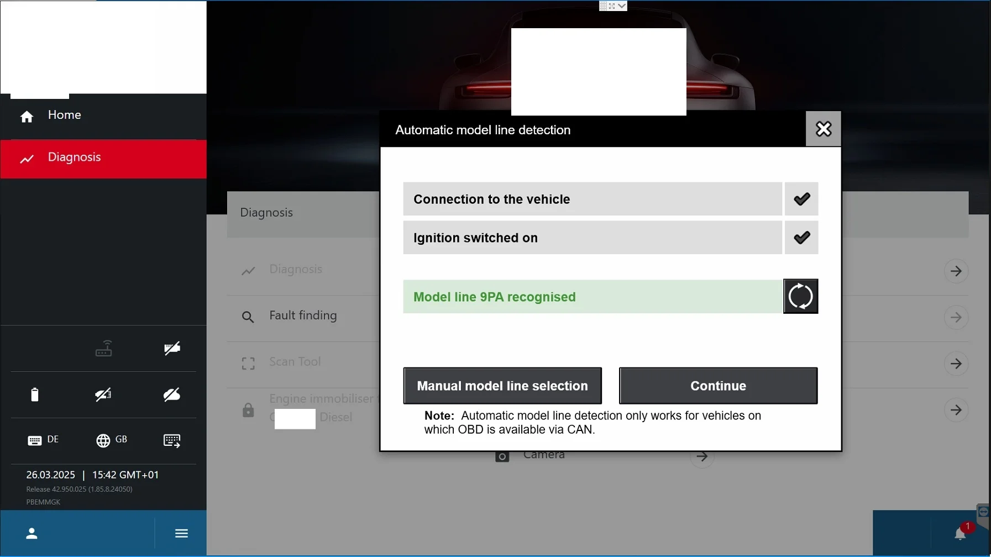Click the battery status icon
Viewport: 991px width, 557px height.
pyautogui.click(x=35, y=395)
